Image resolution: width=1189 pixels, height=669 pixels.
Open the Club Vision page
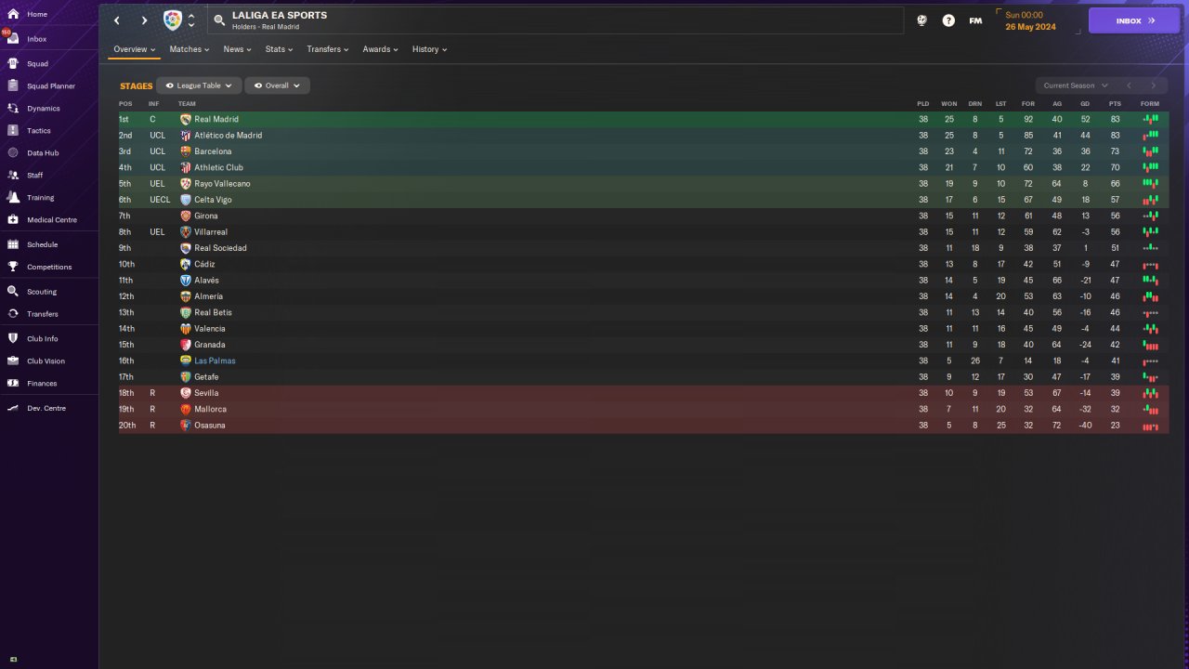(46, 361)
